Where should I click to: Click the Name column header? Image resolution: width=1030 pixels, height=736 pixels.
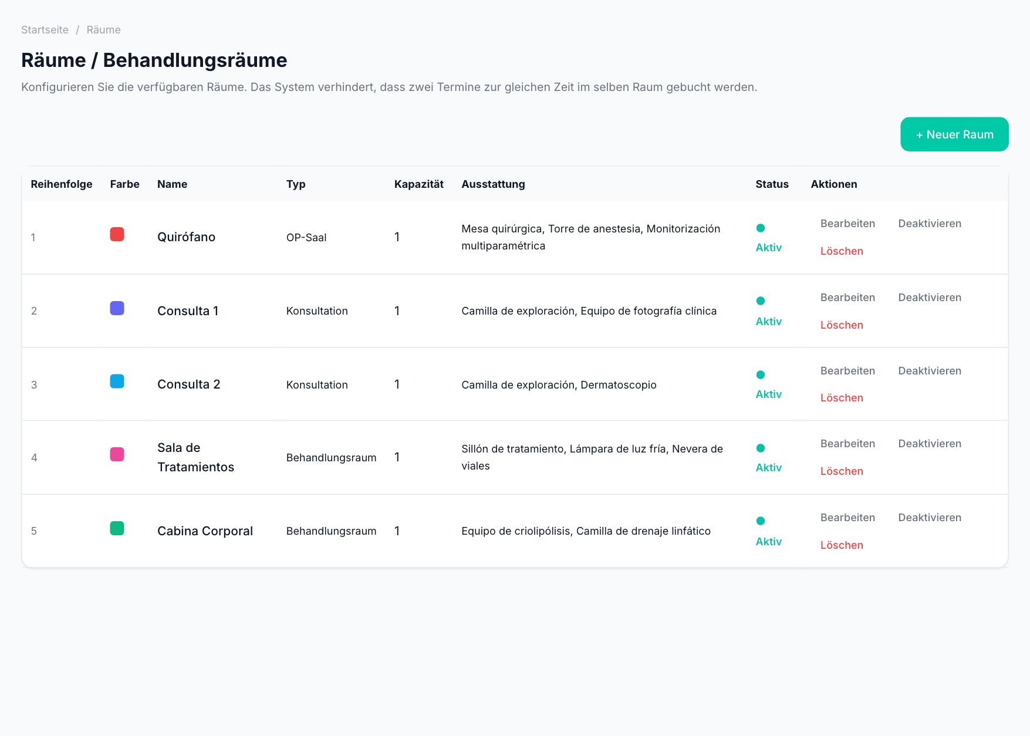(172, 184)
